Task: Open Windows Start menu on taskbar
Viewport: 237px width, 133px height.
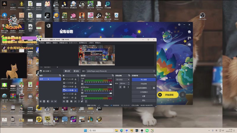Action: click(85, 130)
